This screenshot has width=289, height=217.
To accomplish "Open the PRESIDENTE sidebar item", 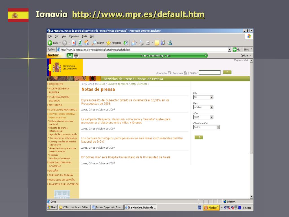I will click(56, 84).
